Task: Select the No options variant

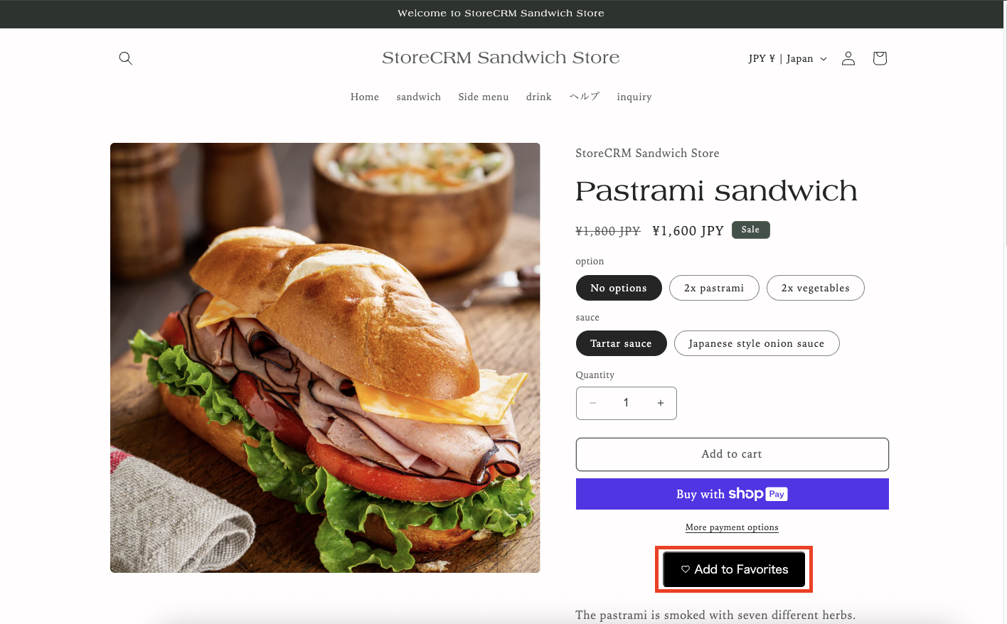Action: coord(619,288)
